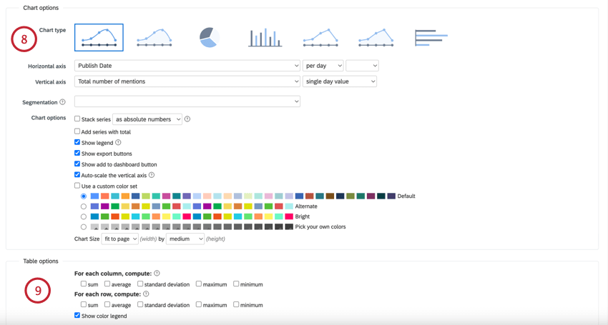Check minimum for each row

click(236, 304)
